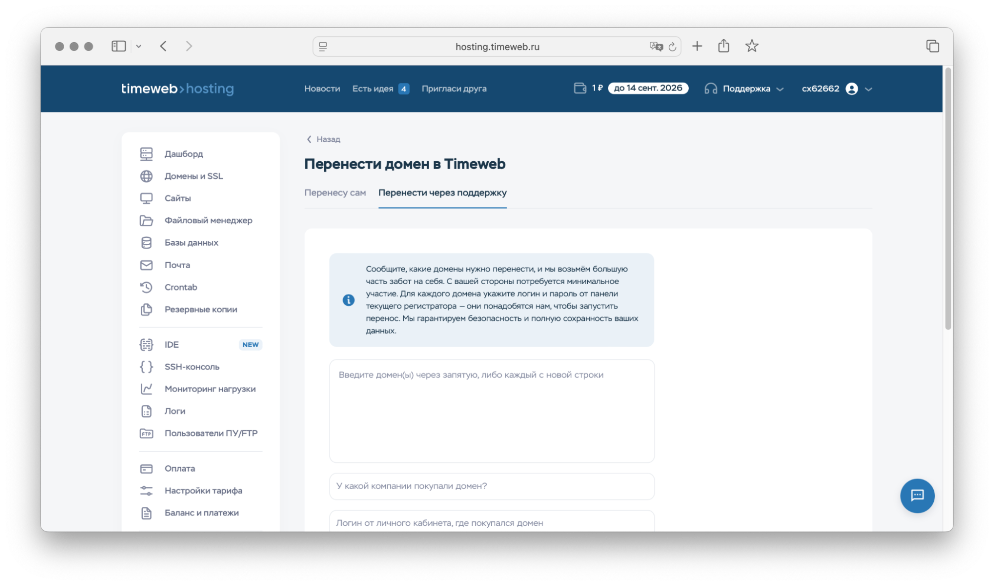994x586 pixels.
Task: Click the chart icon for Мониторинг нагрузки
Action: point(146,389)
